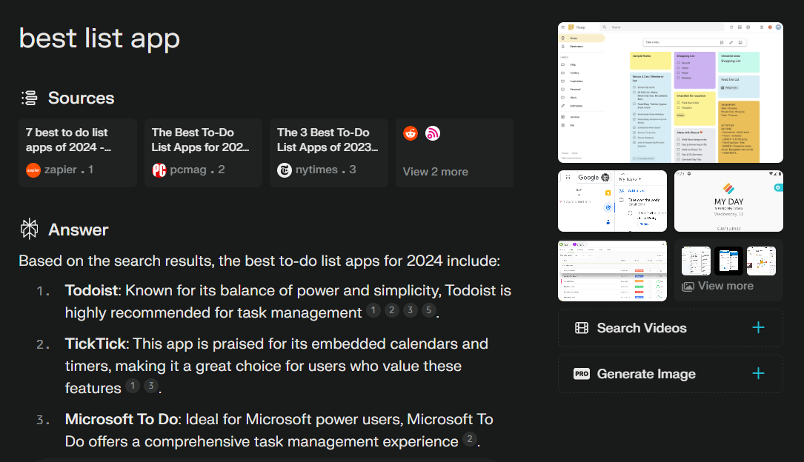Click the Sources list icon
Image resolution: width=804 pixels, height=462 pixels.
(29, 98)
